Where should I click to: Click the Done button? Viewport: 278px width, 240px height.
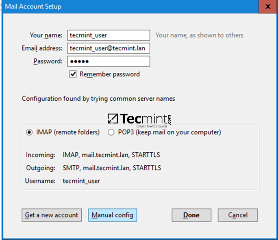[x=191, y=215]
